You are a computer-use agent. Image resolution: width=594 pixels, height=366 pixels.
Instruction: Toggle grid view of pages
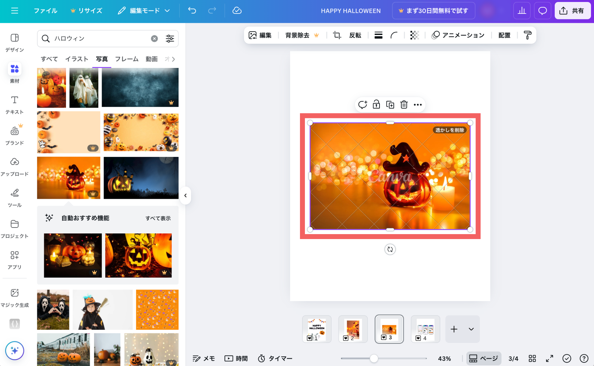[532, 358]
